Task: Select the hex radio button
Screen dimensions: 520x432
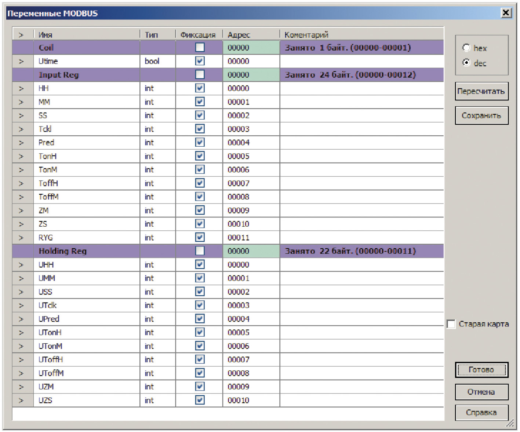Action: coord(466,48)
